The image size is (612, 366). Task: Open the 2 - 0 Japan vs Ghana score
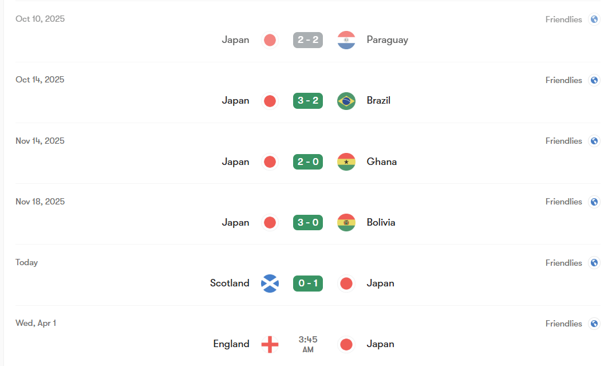tap(308, 162)
